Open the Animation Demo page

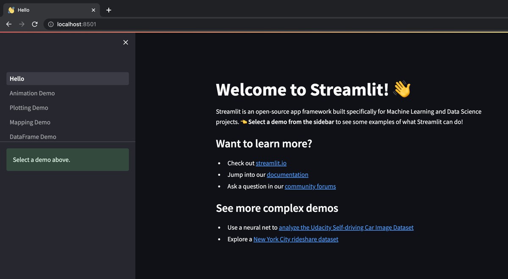[x=32, y=93]
